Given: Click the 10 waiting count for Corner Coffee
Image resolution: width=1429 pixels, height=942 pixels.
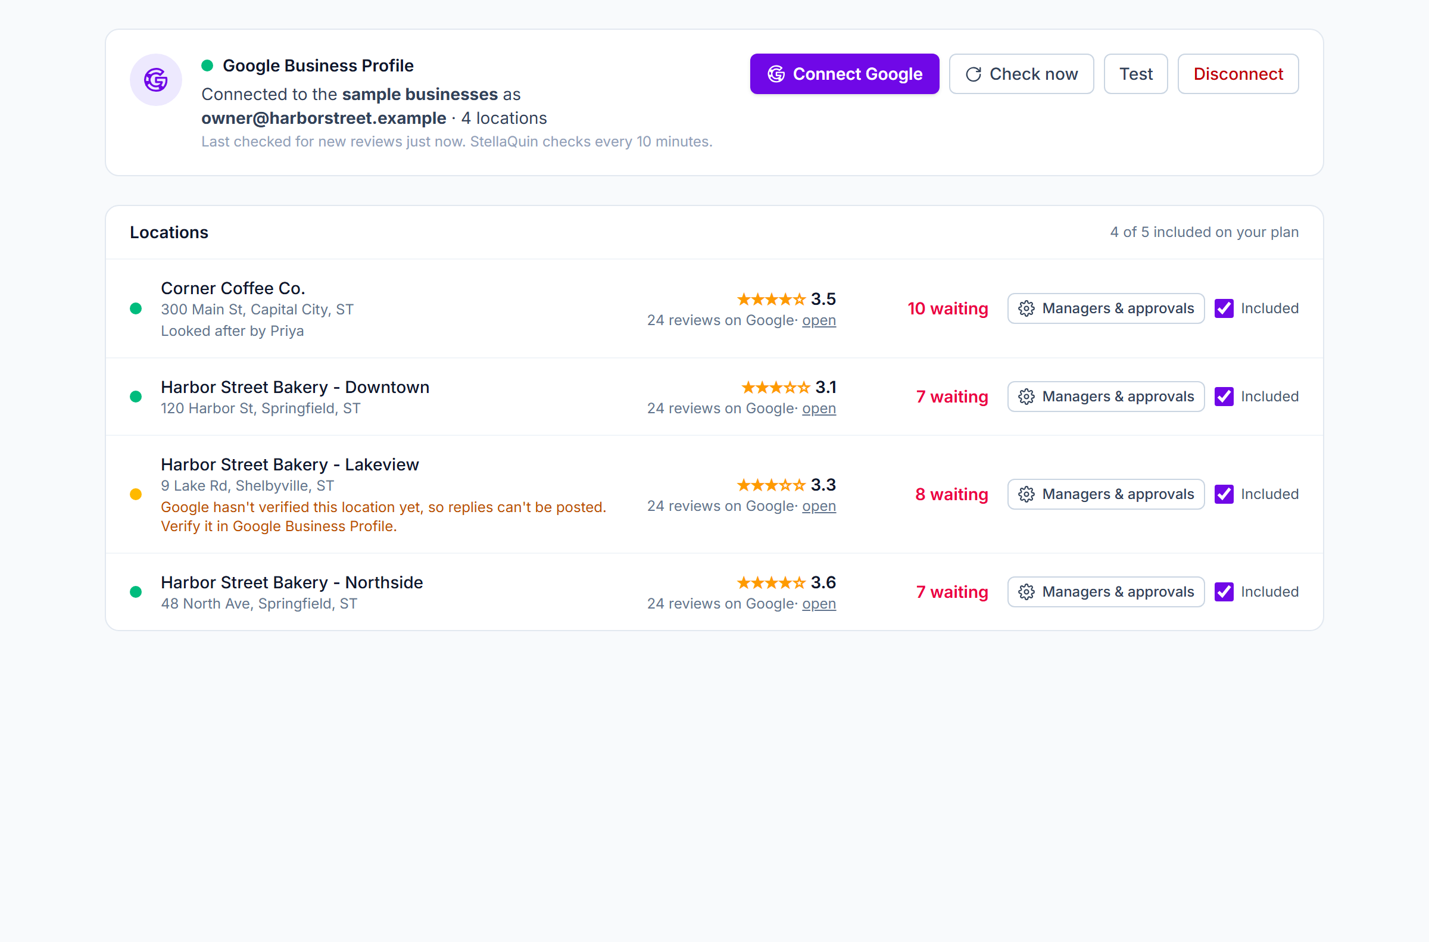Looking at the screenshot, I should (947, 308).
